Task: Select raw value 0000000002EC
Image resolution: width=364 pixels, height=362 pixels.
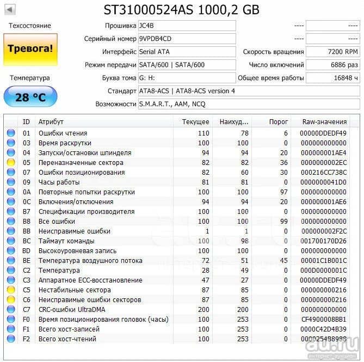Action: pyautogui.click(x=324, y=163)
